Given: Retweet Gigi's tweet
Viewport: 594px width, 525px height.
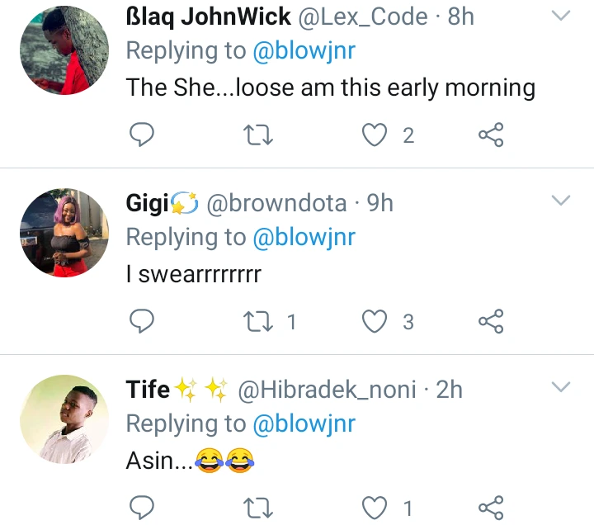Looking at the screenshot, I should coord(257,321).
